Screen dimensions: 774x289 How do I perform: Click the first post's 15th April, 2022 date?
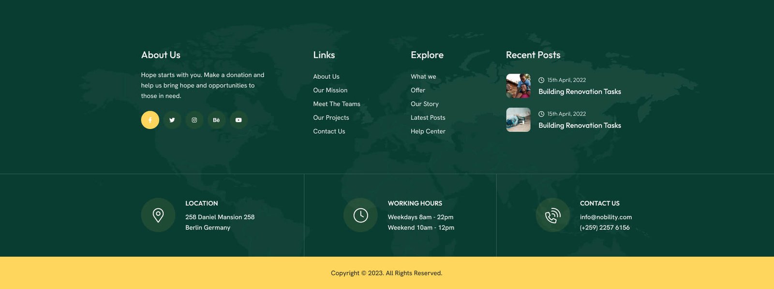click(x=566, y=80)
